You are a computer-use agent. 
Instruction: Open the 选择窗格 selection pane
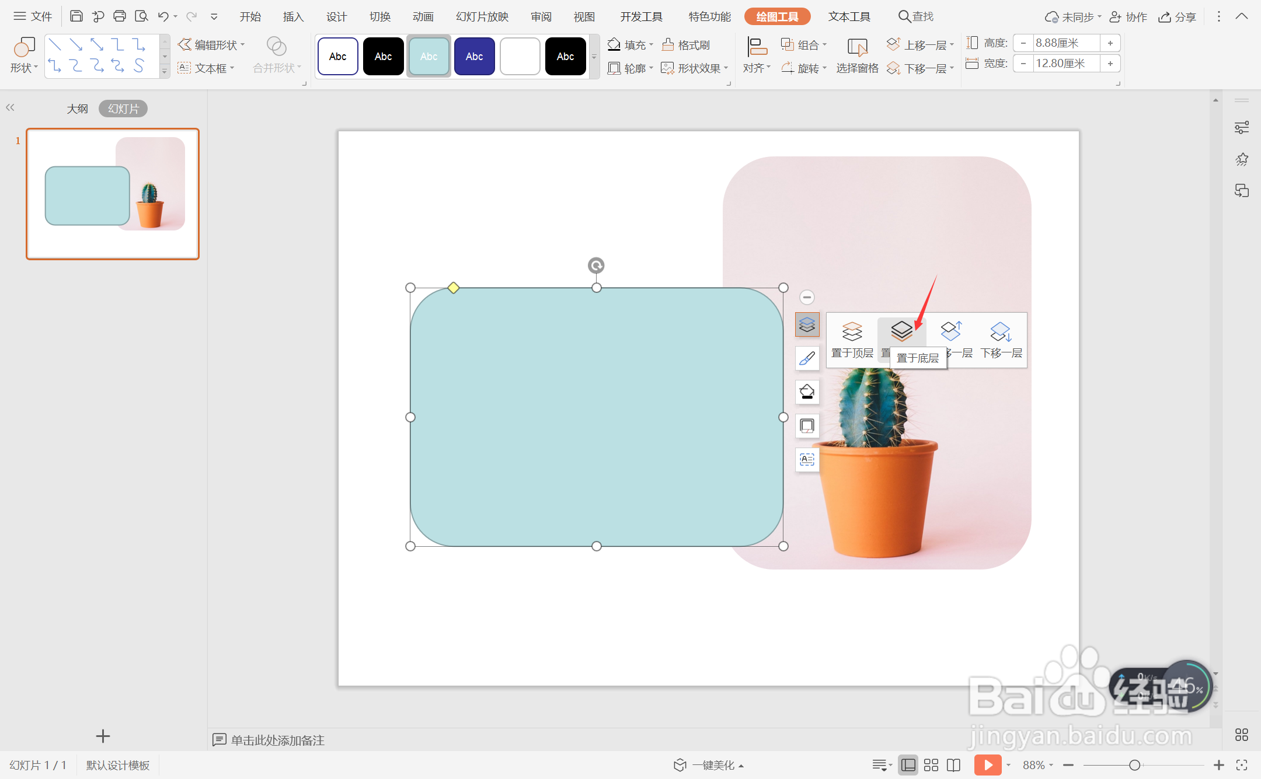pos(856,56)
